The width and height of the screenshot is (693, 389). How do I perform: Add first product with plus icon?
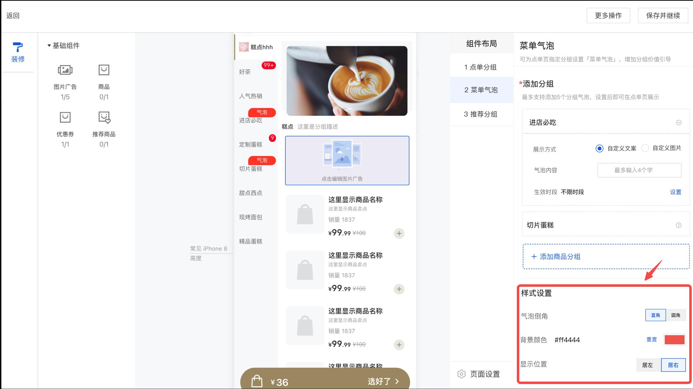coord(399,233)
